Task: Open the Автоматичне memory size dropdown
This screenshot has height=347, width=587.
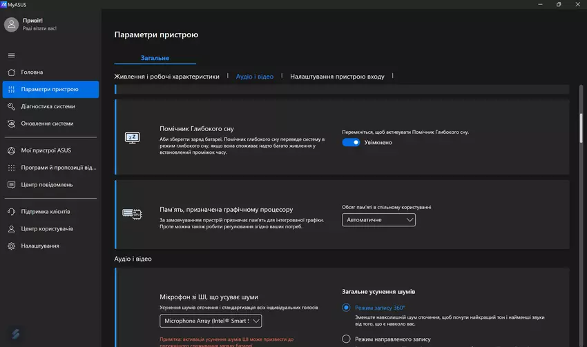Action: pyautogui.click(x=378, y=220)
